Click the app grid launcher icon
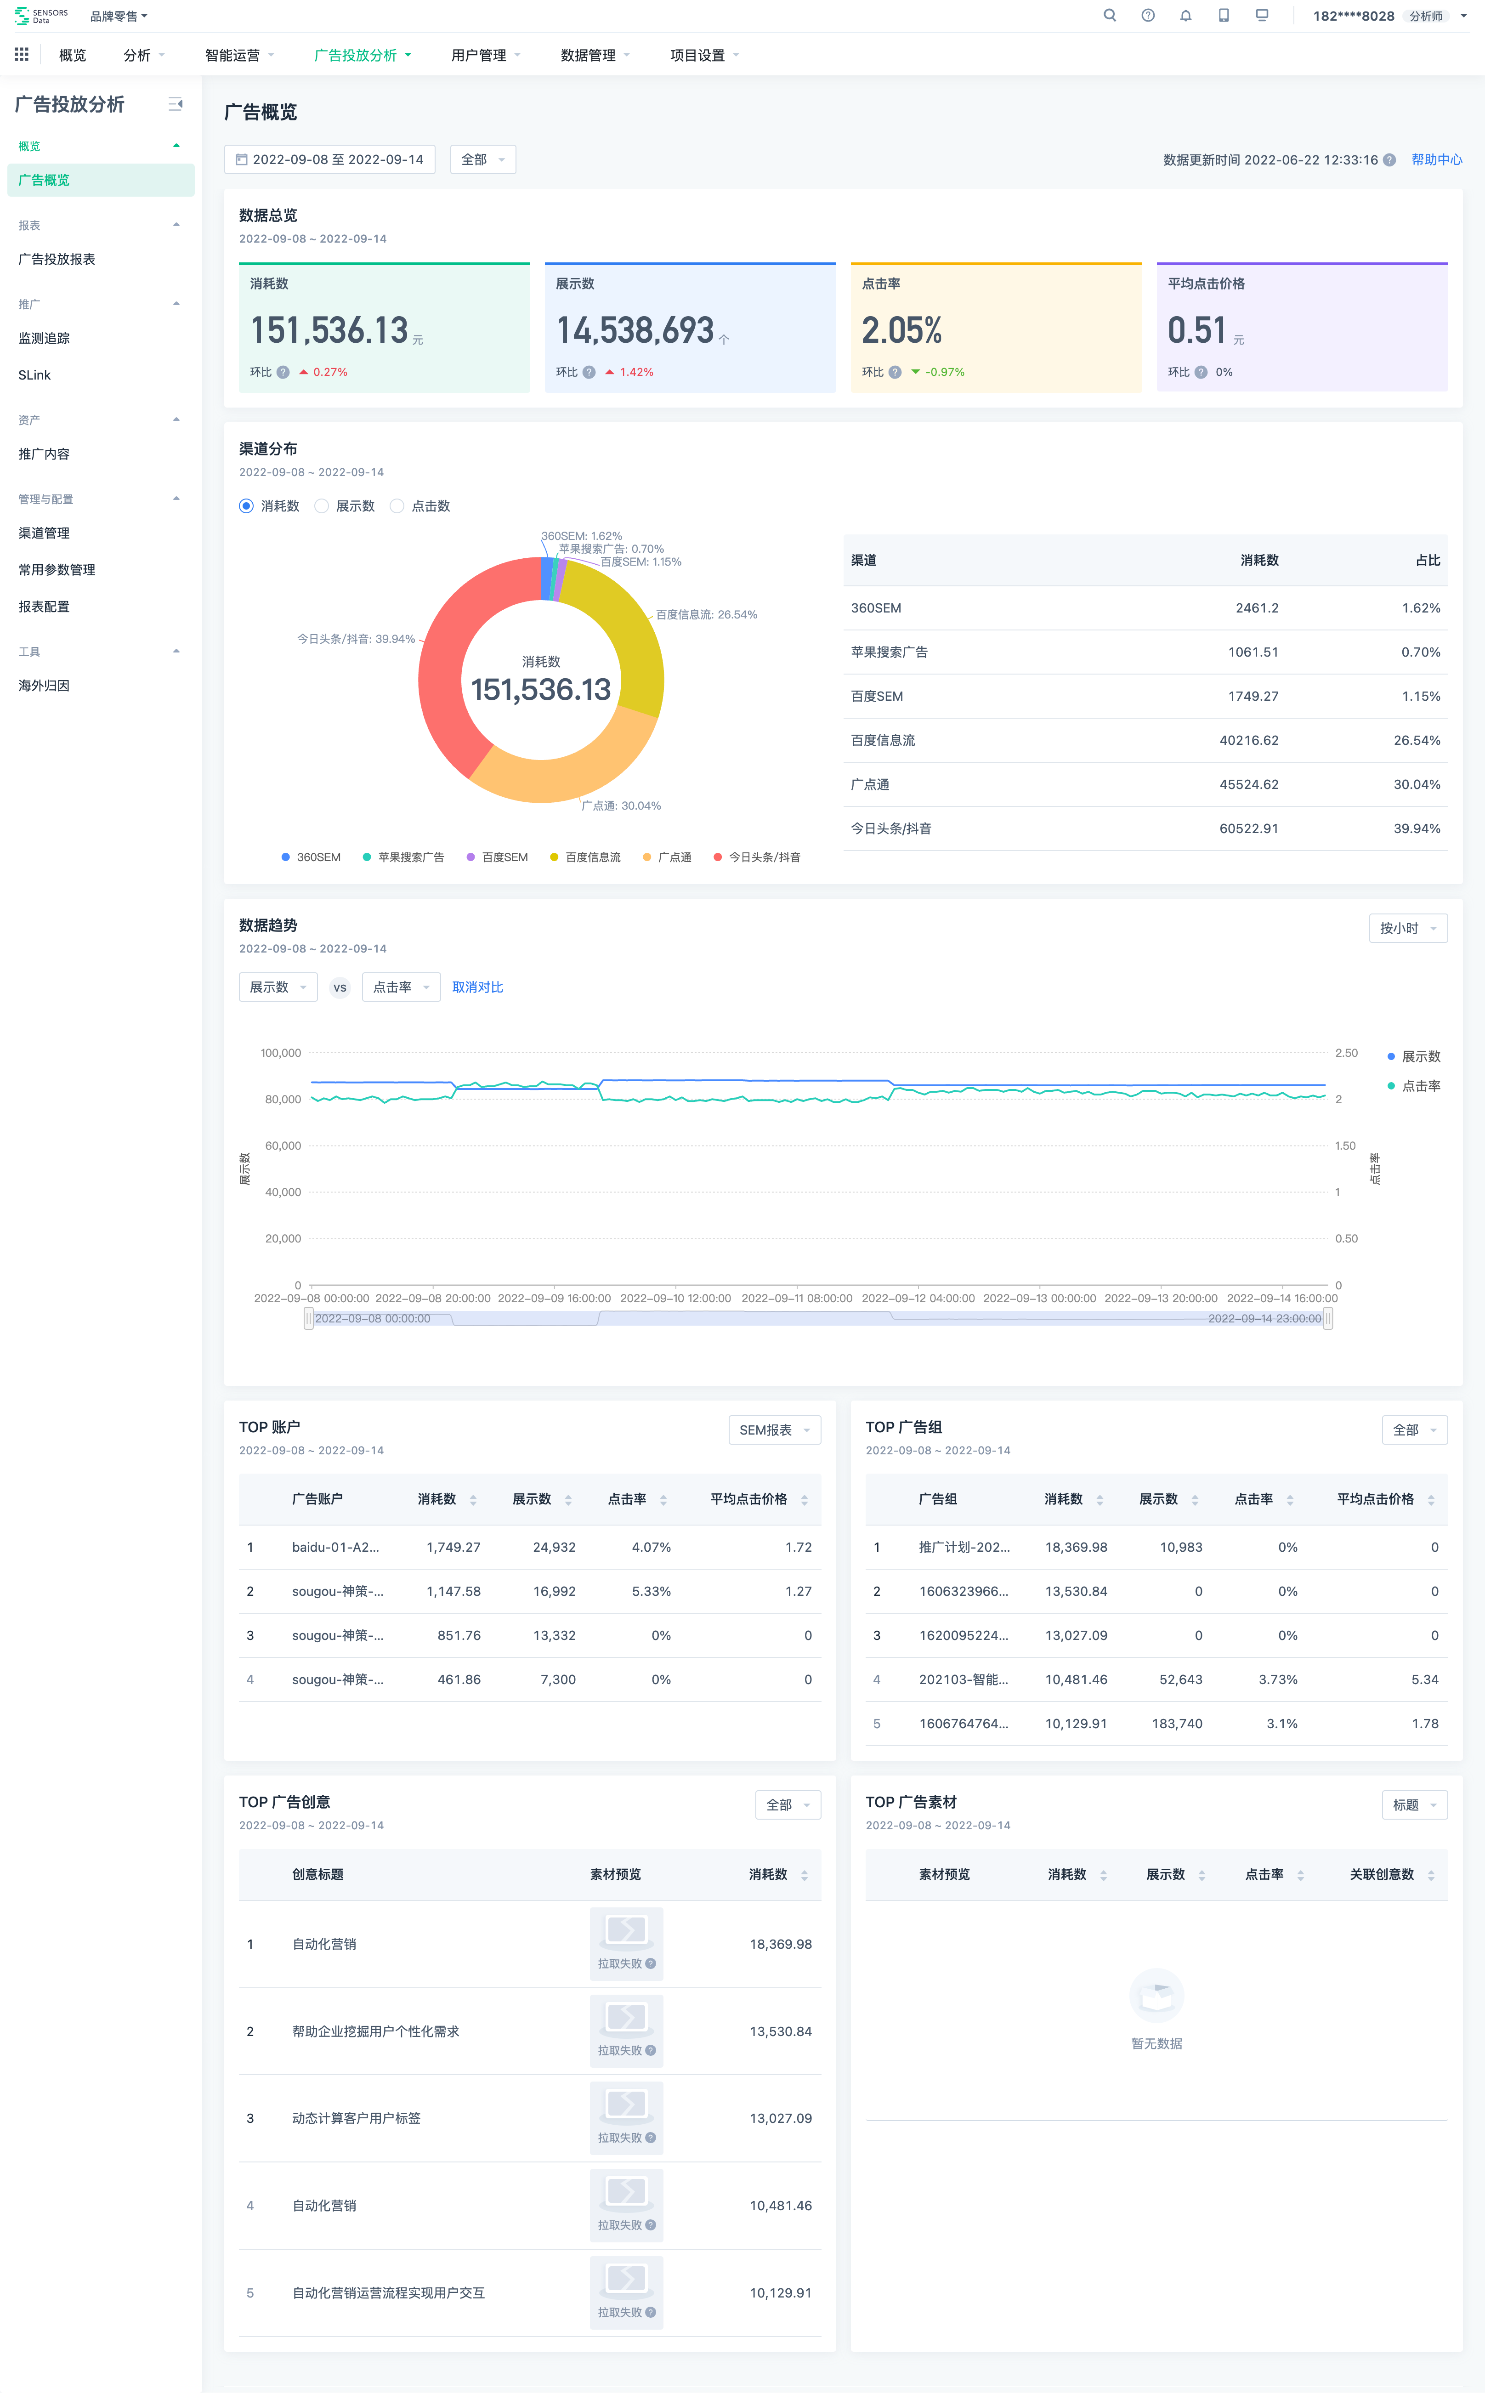The image size is (1485, 2394). (x=22, y=55)
